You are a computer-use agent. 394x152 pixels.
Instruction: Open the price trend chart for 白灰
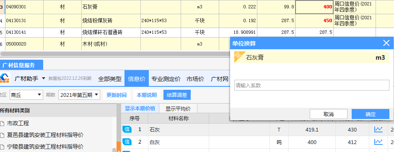378,142
